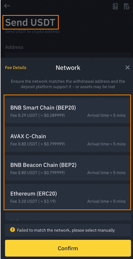Select BNB Smart Chain (BEP20) network
Screen dimensions: 133x259
click(x=68, y=110)
